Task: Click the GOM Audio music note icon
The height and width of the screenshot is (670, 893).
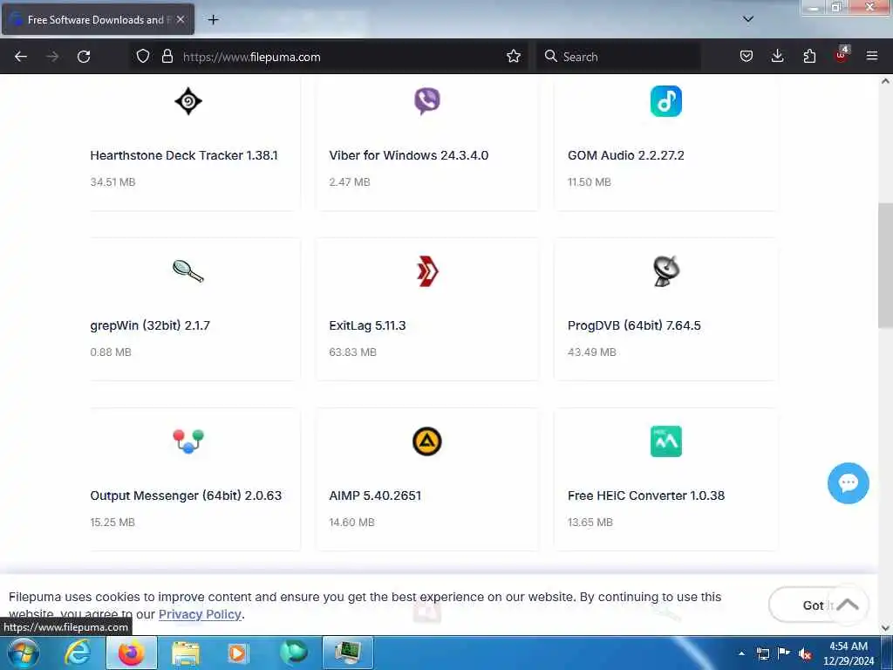Action: pyautogui.click(x=665, y=101)
